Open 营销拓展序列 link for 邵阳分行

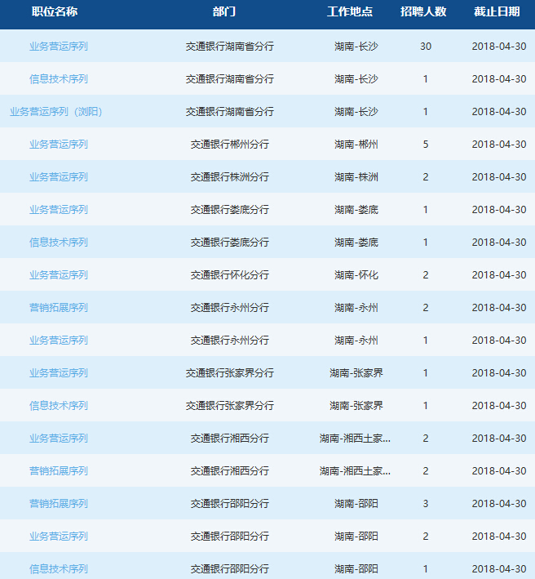(59, 504)
